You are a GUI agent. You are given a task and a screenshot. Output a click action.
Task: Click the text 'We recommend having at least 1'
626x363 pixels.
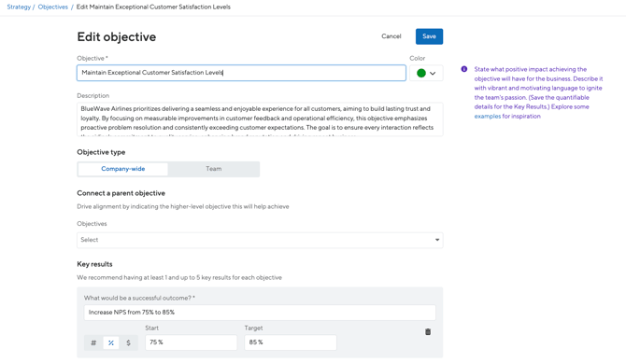click(121, 277)
